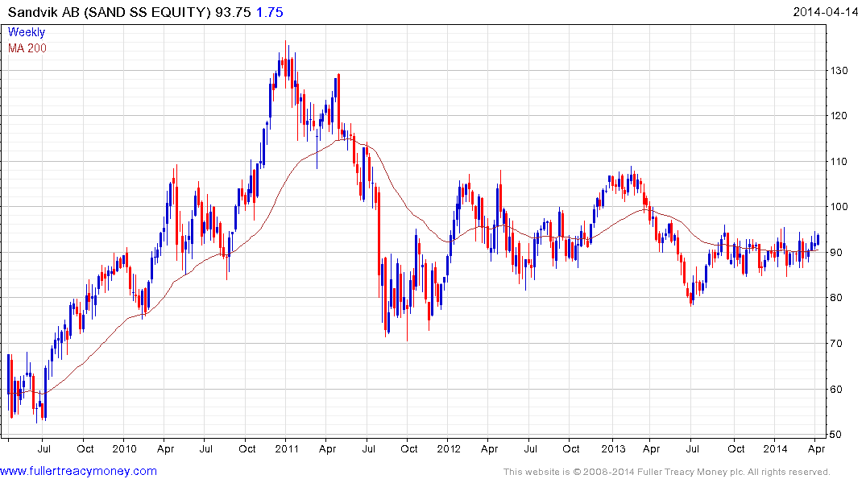Viewport: 866px width, 483px height.
Task: Click the last price value 93.75
Action: click(x=233, y=12)
